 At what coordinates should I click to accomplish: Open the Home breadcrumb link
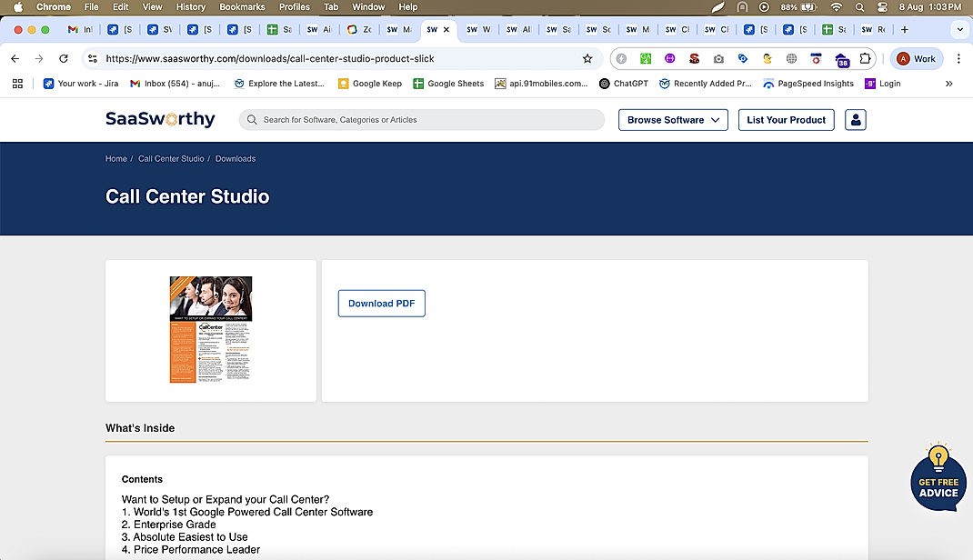coord(115,158)
